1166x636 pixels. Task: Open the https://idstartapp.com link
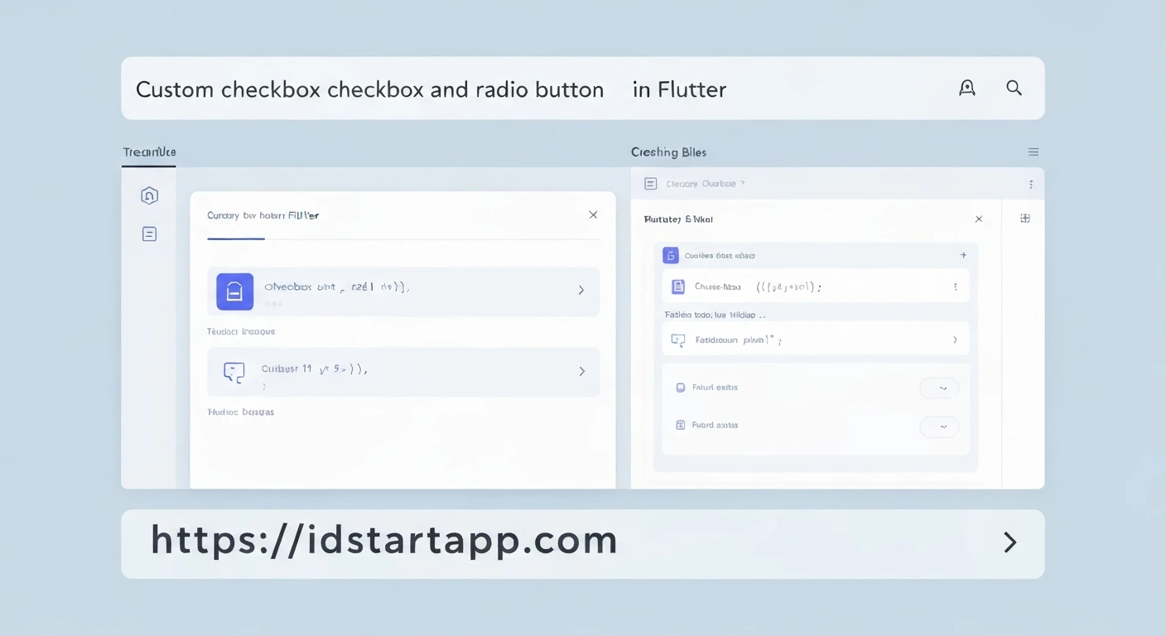click(384, 541)
